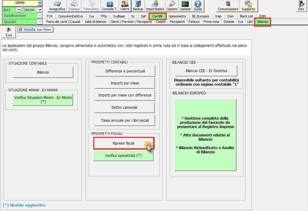The height and width of the screenshot is (211, 308).
Task: Click the Update icon
Action: coord(185,6)
